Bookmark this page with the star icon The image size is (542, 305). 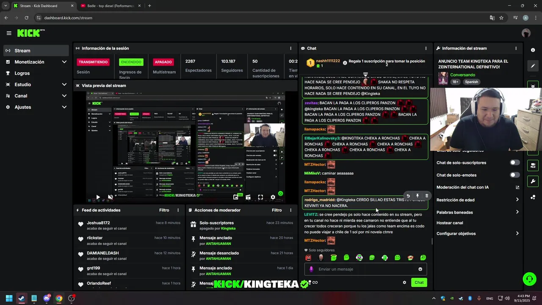click(501, 18)
